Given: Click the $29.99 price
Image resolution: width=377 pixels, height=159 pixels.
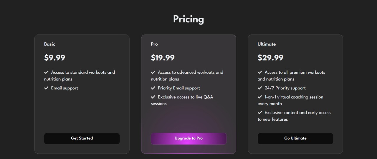Looking at the screenshot, I should (270, 58).
